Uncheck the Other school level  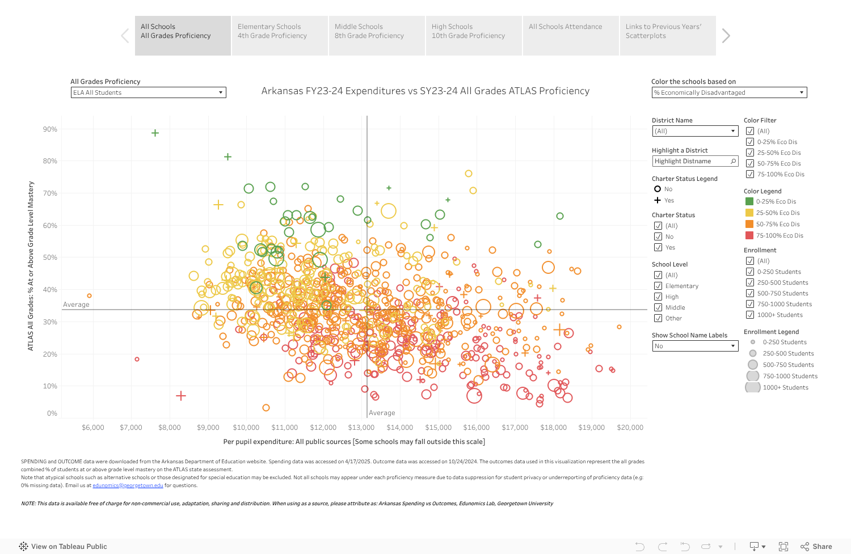[x=658, y=318]
